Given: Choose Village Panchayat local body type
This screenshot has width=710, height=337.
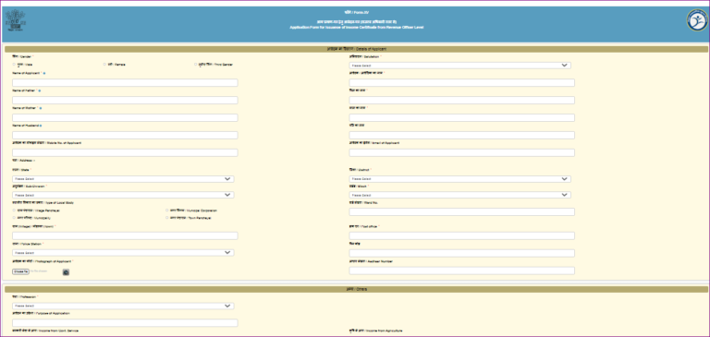Looking at the screenshot, I should [14, 211].
